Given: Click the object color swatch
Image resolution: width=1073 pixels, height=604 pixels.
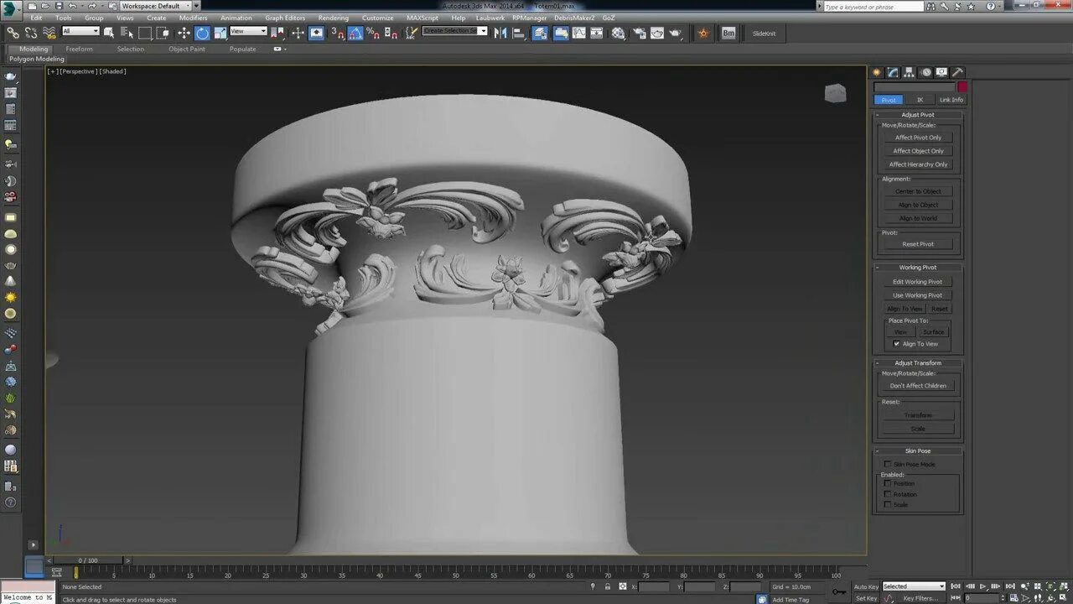Looking at the screenshot, I should [x=962, y=87].
